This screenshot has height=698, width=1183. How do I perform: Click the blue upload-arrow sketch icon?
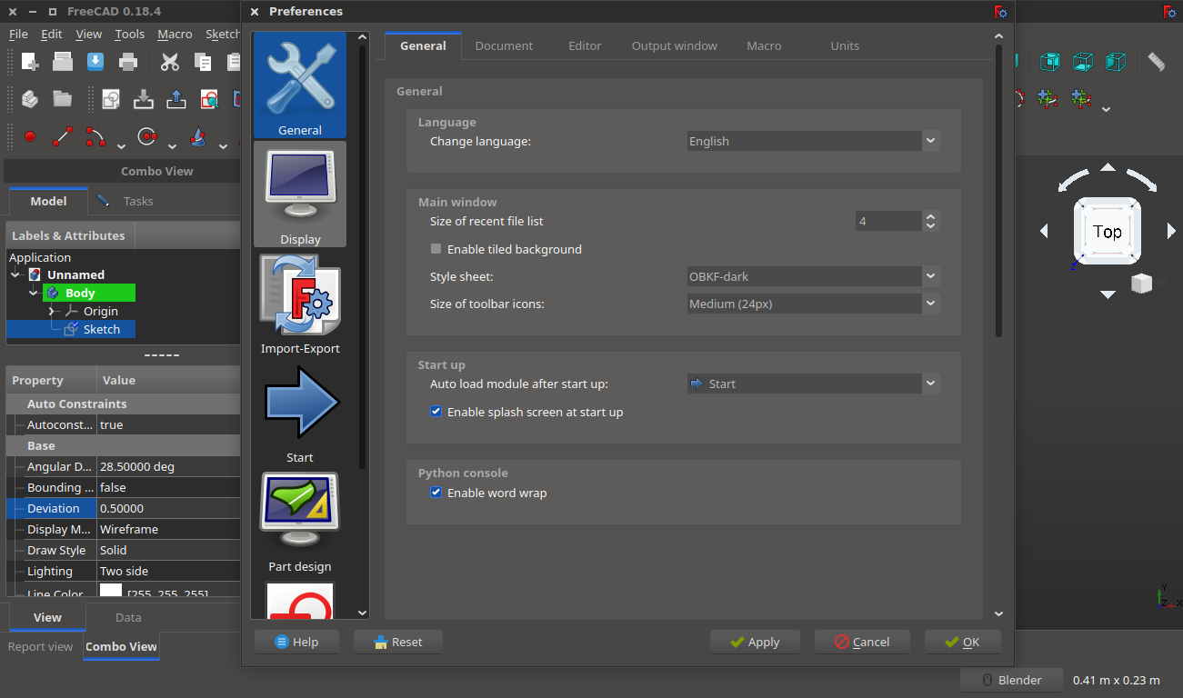pos(176,98)
